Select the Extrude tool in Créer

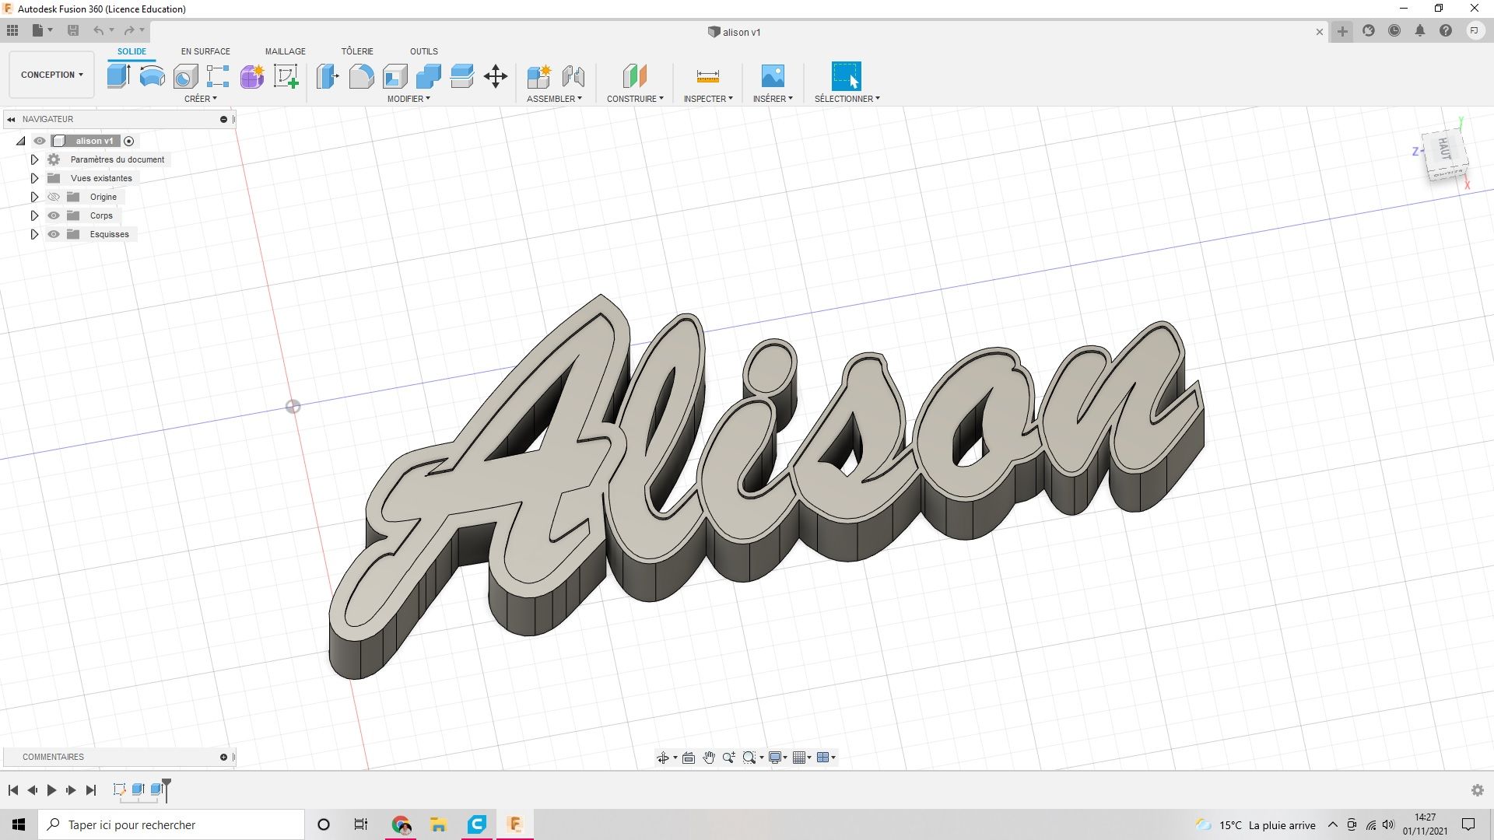click(x=117, y=76)
